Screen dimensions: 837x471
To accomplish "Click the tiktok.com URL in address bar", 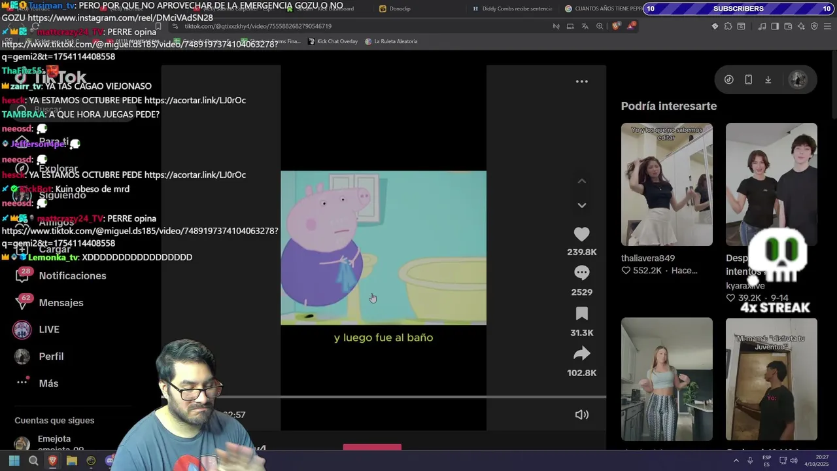I will (x=258, y=26).
